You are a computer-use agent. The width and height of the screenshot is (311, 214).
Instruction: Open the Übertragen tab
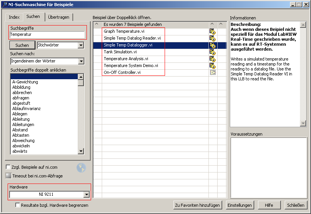(59, 17)
